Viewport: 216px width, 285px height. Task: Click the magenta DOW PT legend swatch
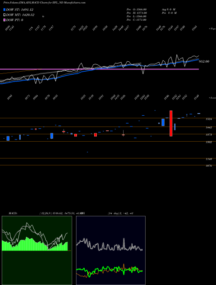click(x=5, y=20)
